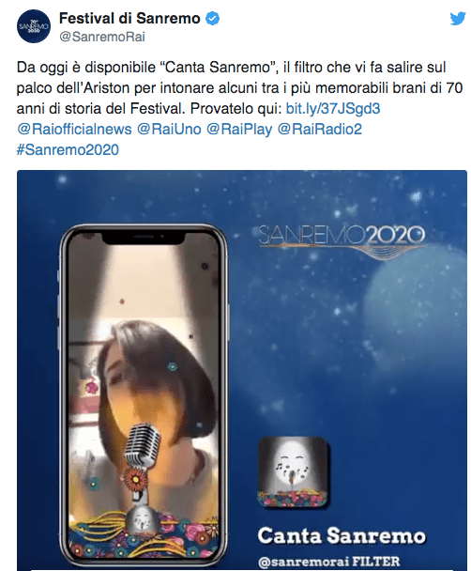The height and width of the screenshot is (571, 471).
Task: Open the @Raiofficialnews mention
Action: tap(74, 130)
